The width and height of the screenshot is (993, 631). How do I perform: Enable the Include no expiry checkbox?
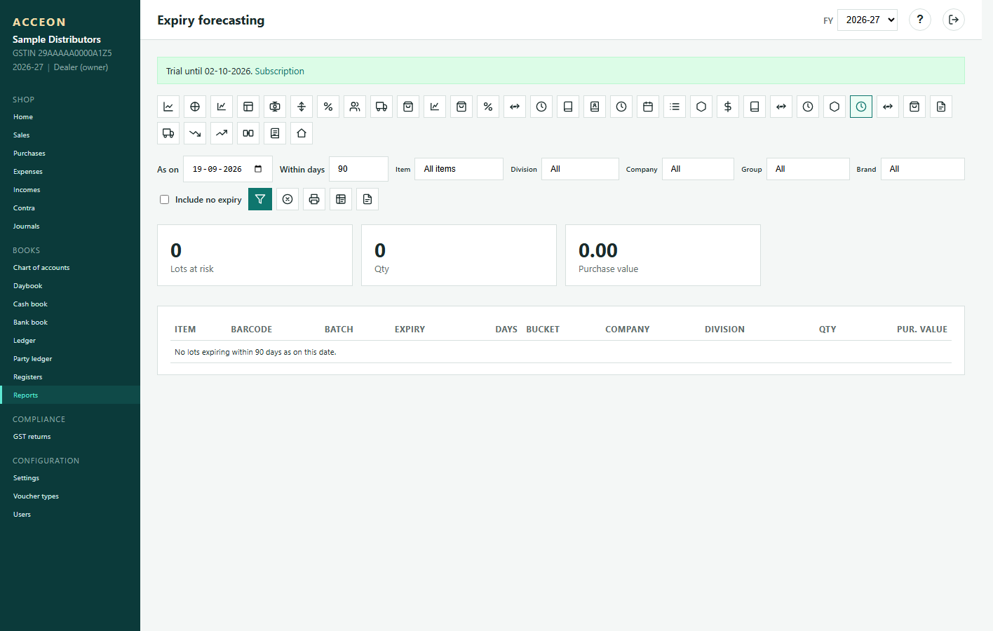165,200
